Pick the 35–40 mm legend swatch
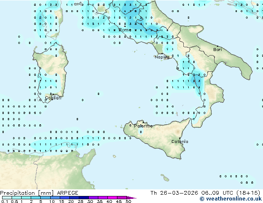Screen dimensions: 263x203 (102, 198)
